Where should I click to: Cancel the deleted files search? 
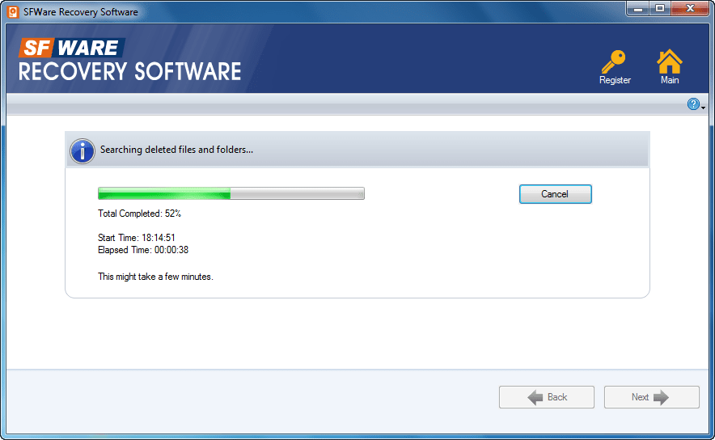(555, 194)
